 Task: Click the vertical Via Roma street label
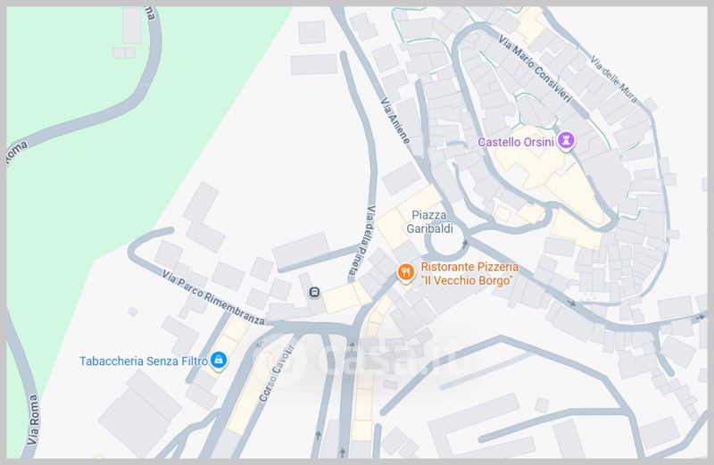coord(33,419)
